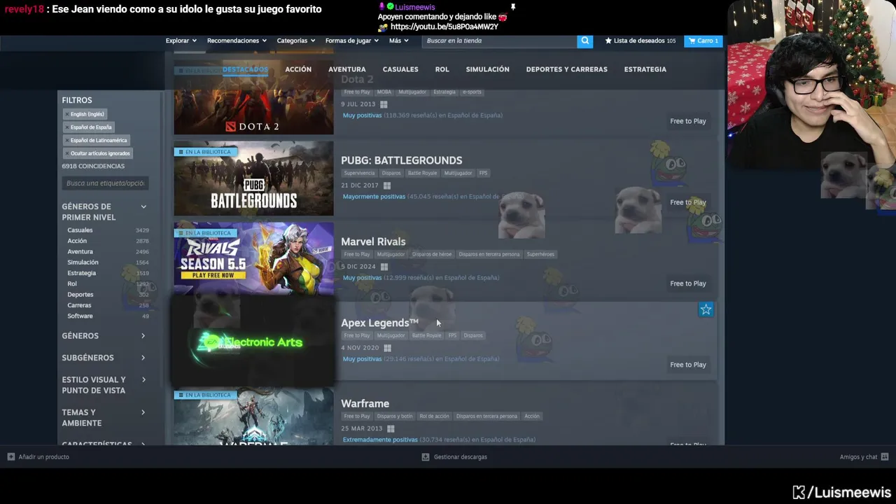This screenshot has height=504, width=896.
Task: Click the Supervivencia tag on PUBG
Action: [360, 173]
